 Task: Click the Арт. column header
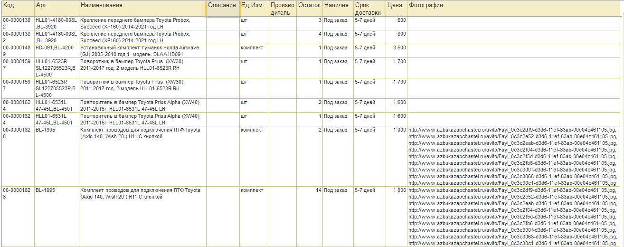(56, 9)
